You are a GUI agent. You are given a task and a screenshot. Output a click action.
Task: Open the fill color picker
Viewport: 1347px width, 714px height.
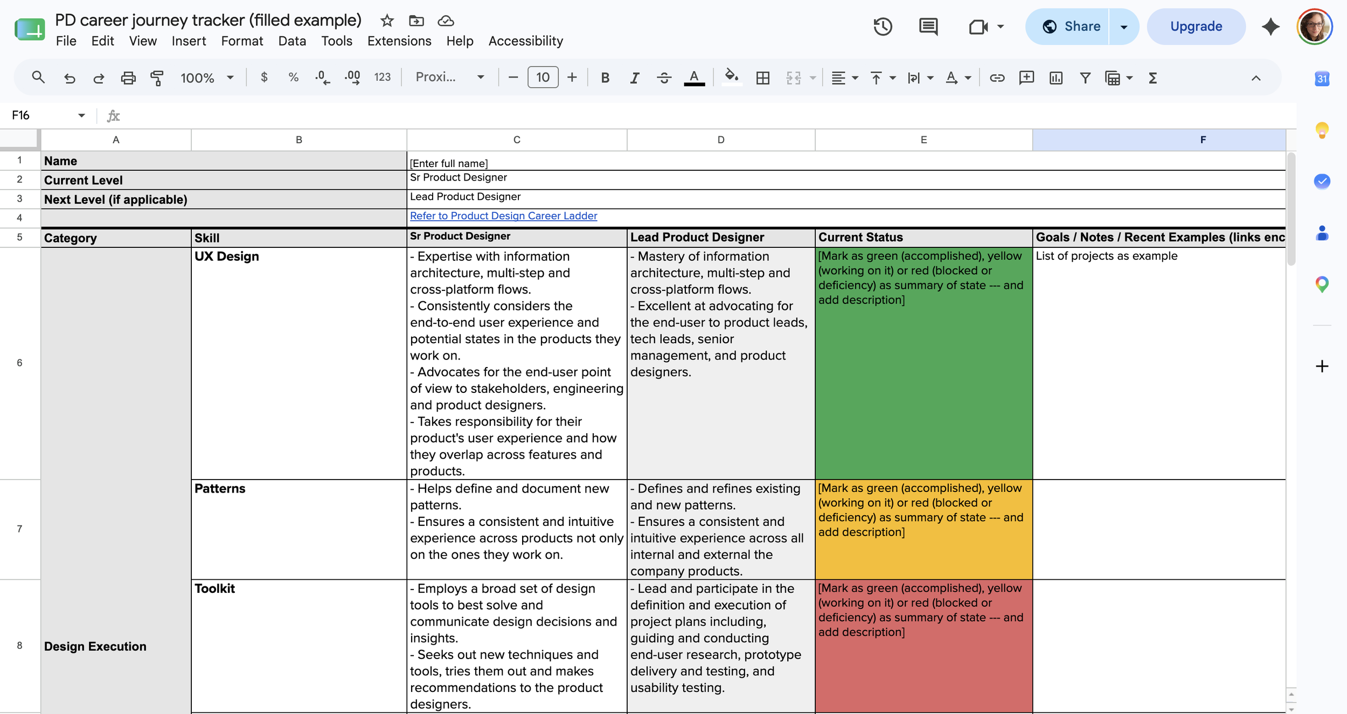pyautogui.click(x=731, y=78)
